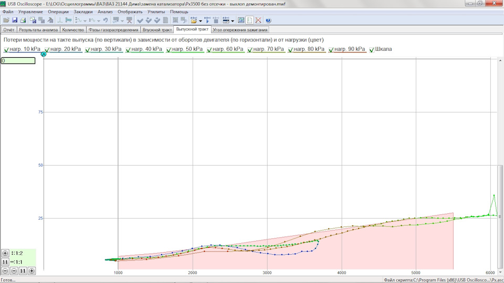Click the vertical zoom-in plus button
This screenshot has width=504, height=283.
(5, 253)
